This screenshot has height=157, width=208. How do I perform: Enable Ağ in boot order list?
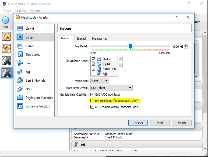94,74
